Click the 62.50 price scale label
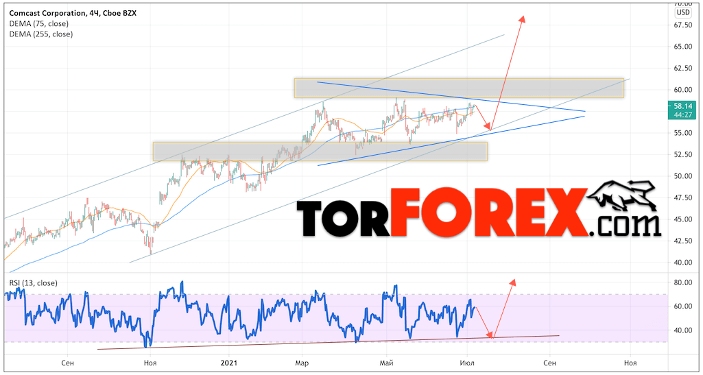Screen dimensions: 703x375 tap(682, 68)
